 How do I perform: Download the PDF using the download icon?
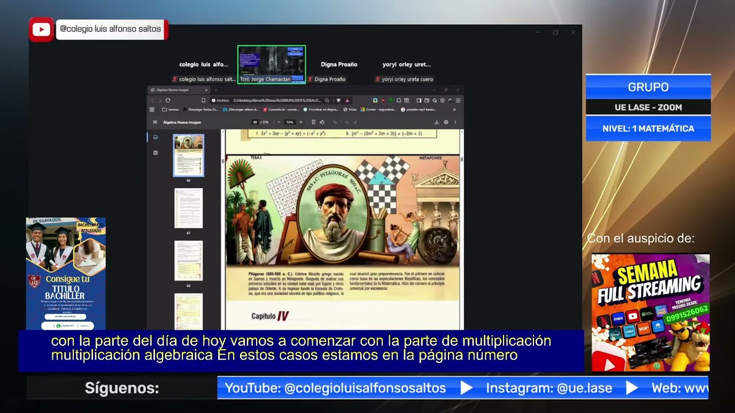pos(436,122)
